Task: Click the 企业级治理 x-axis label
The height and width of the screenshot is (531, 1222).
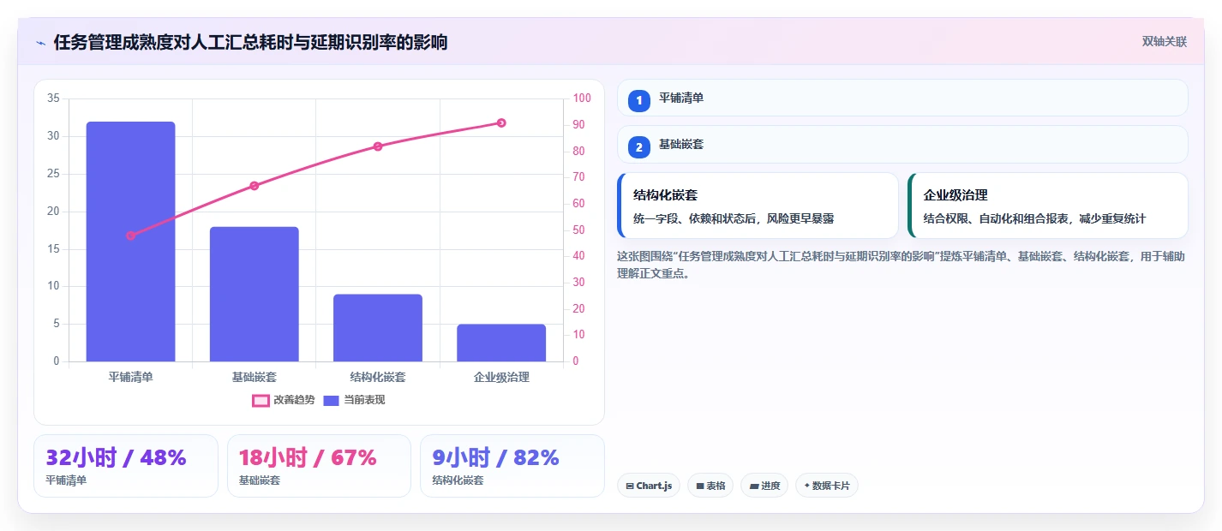Action: 501,377
